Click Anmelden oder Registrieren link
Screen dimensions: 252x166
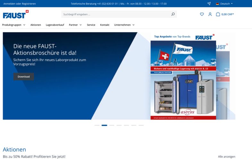pos(20,4)
